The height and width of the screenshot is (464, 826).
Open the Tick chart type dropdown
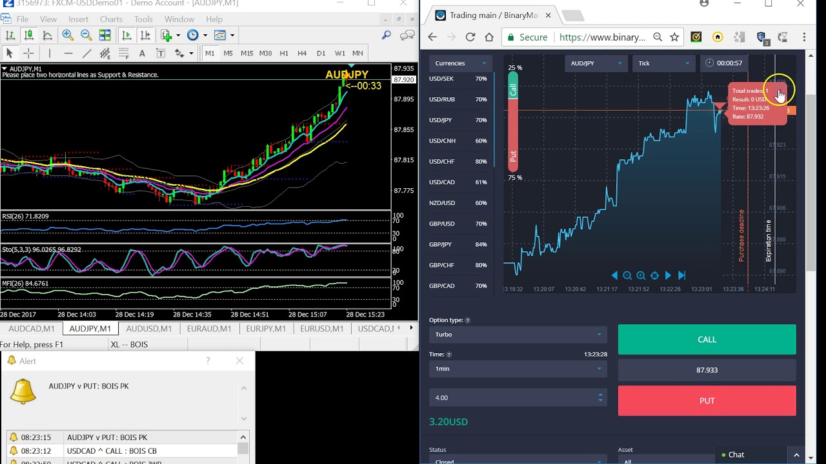[x=663, y=63]
